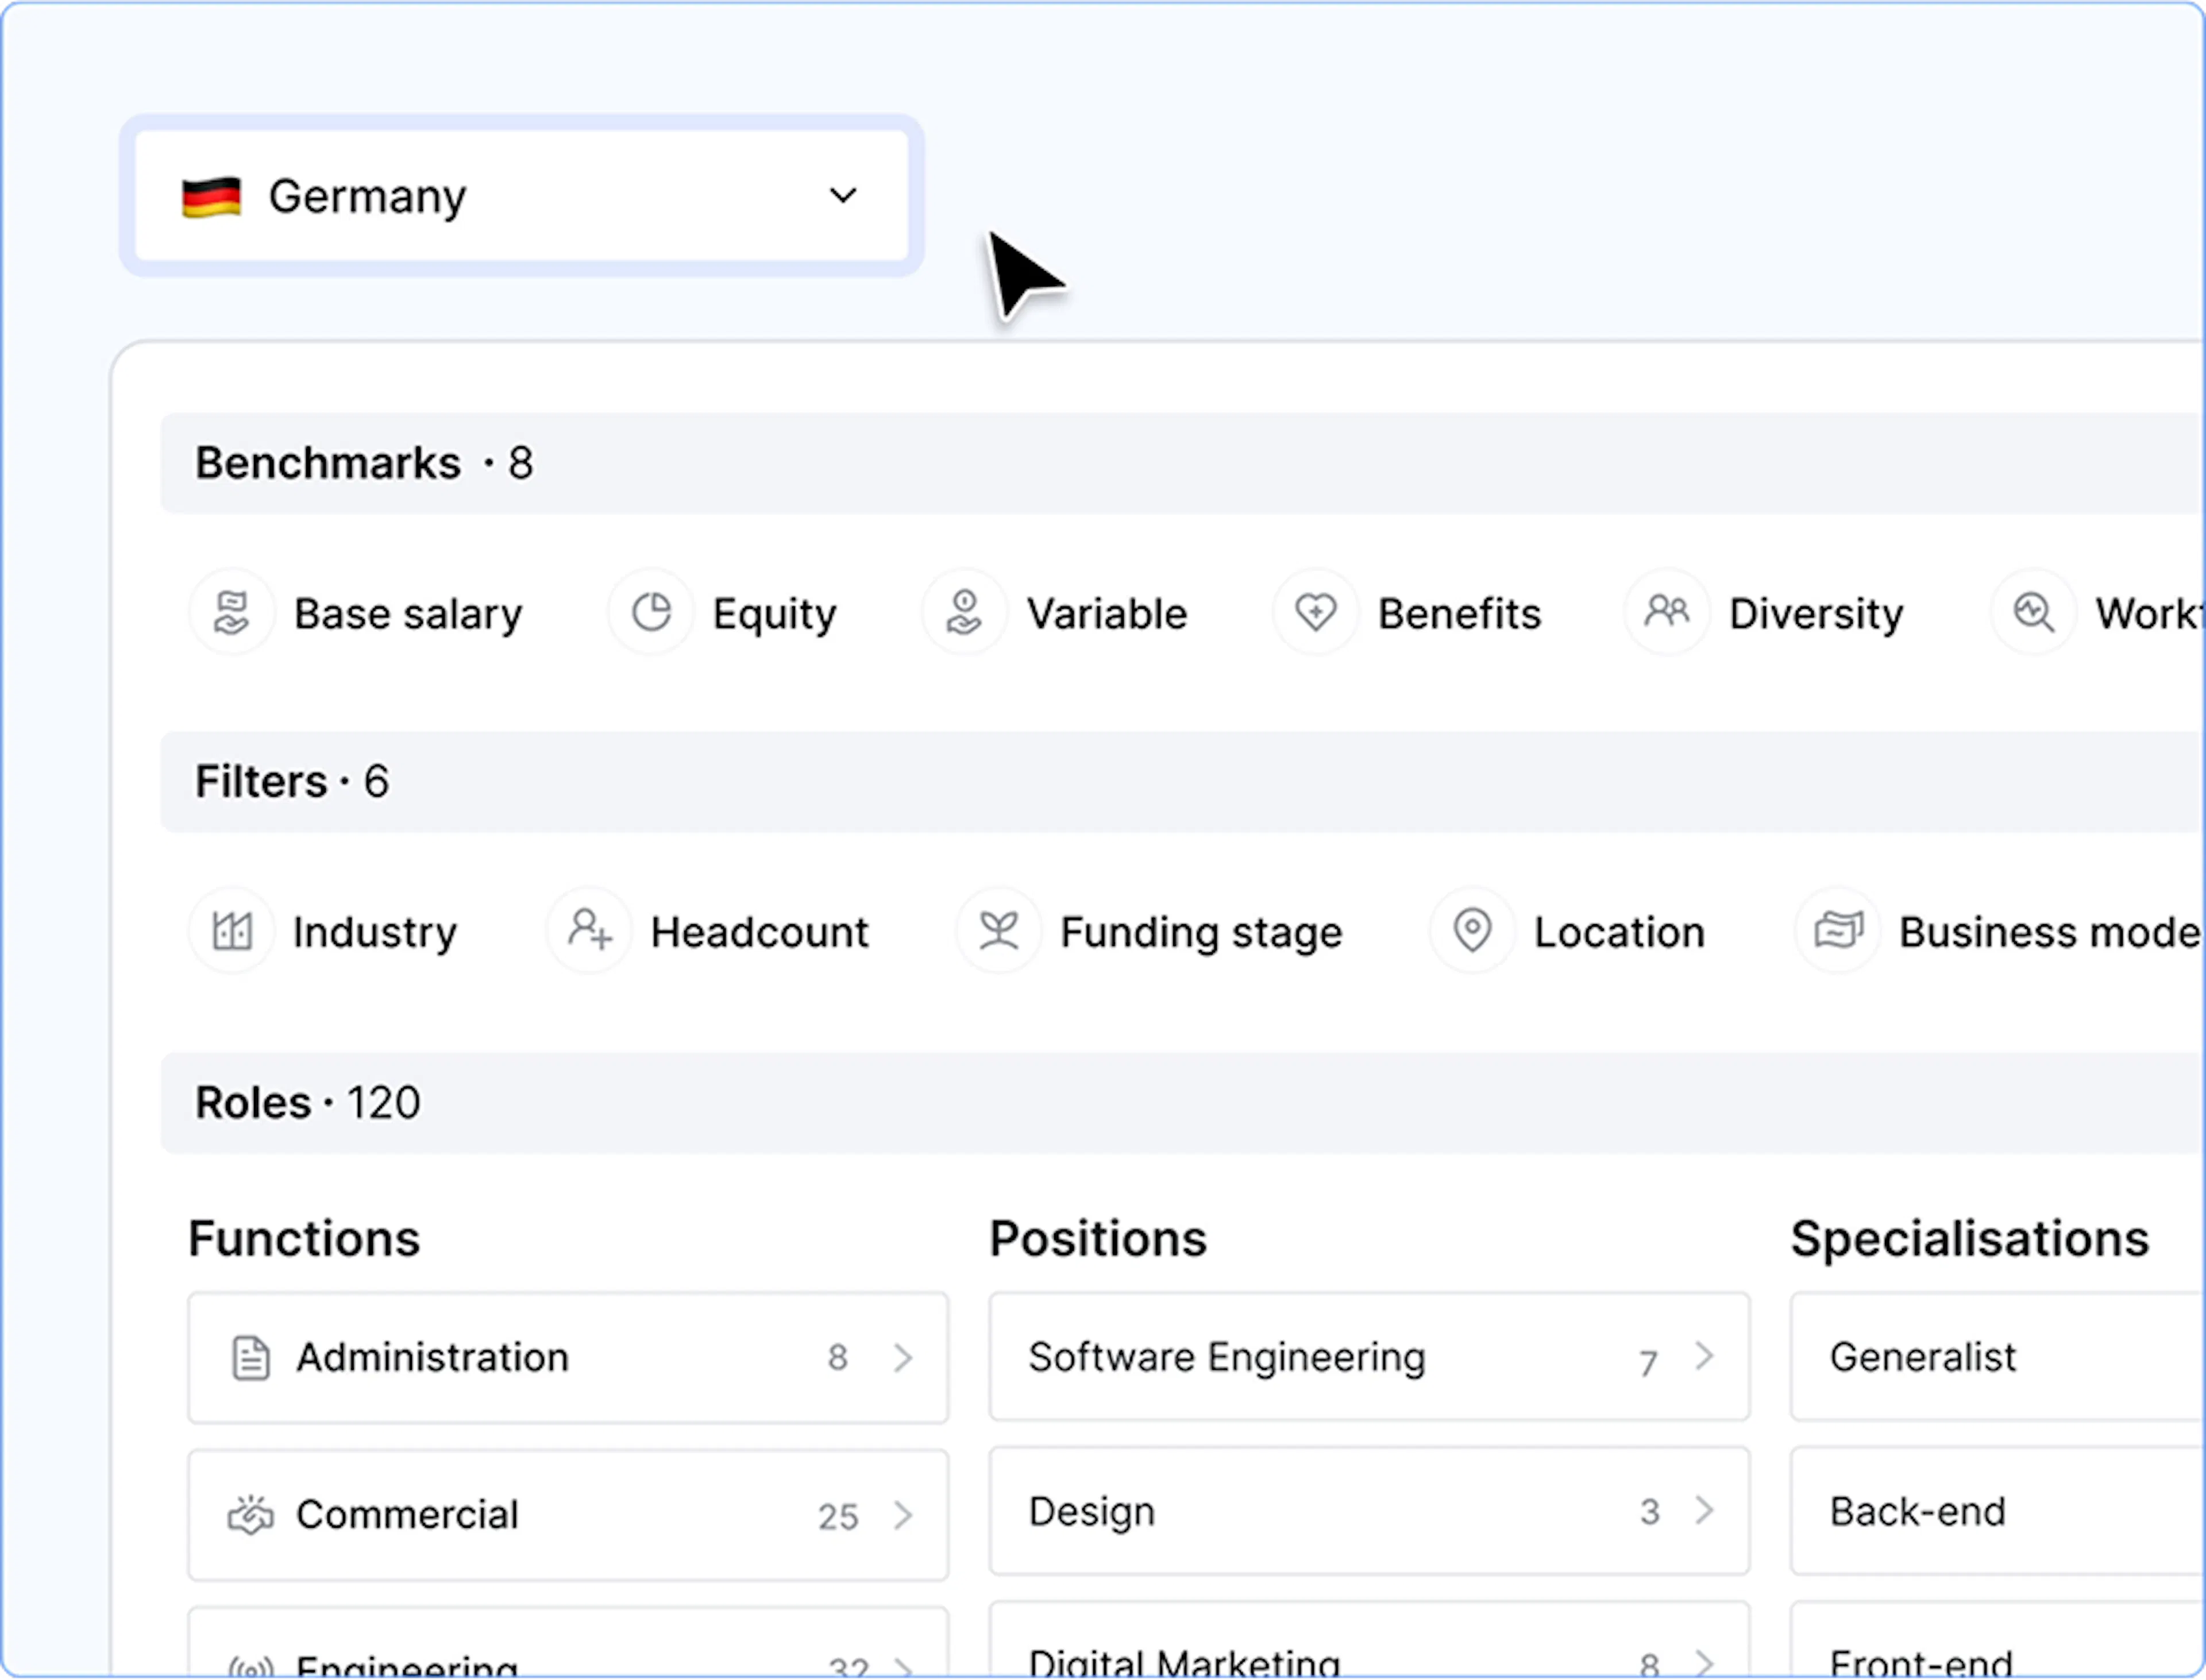The image size is (2206, 1680).
Task: Click the Industry filter icon
Action: tap(232, 931)
